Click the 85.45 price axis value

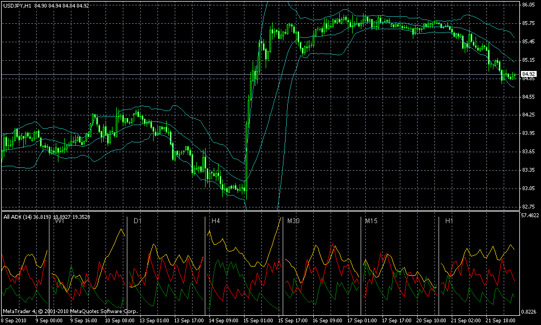[x=528, y=42]
